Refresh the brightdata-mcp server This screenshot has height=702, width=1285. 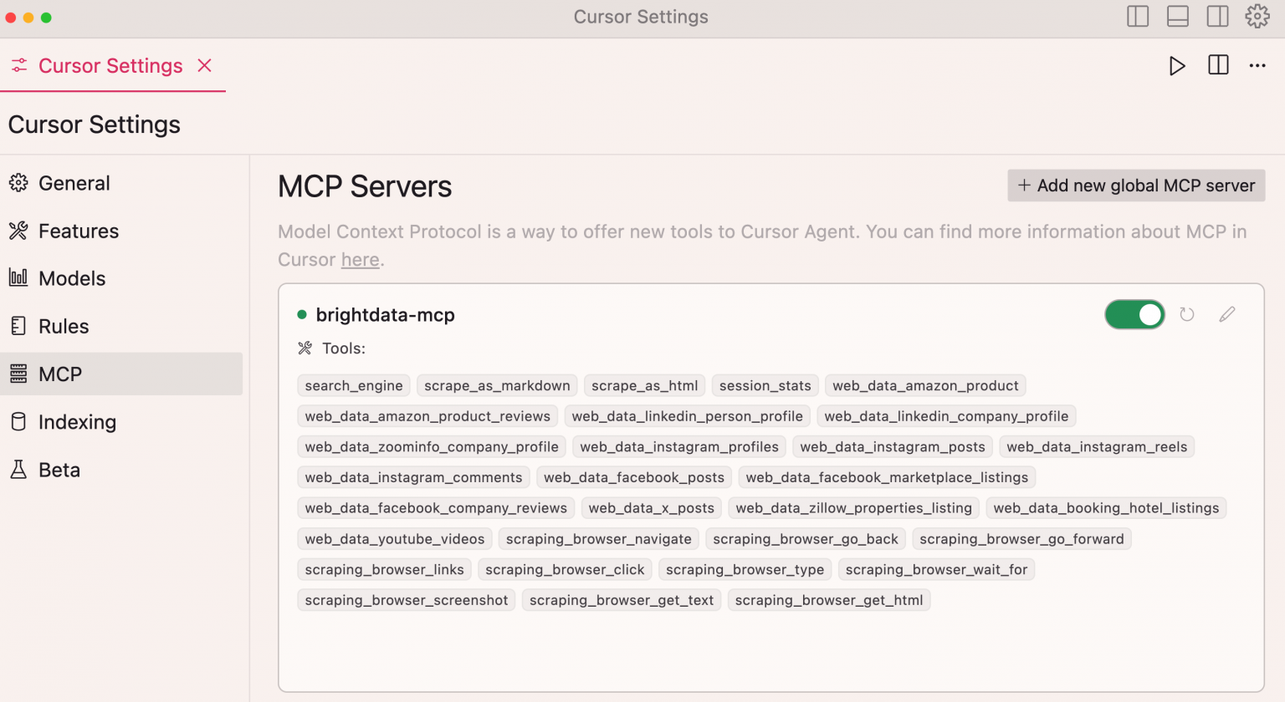1186,314
